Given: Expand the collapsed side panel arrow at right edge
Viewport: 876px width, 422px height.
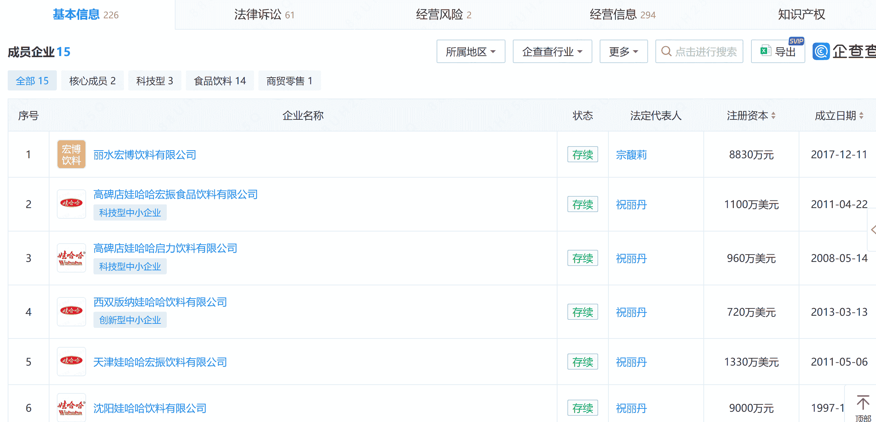Looking at the screenshot, I should click(873, 230).
